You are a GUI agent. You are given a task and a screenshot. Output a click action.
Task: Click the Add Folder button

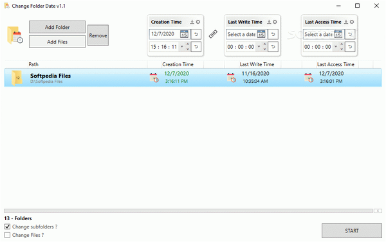(x=57, y=27)
